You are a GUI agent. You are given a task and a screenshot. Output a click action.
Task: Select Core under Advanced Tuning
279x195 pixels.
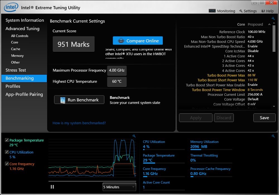click(15, 42)
